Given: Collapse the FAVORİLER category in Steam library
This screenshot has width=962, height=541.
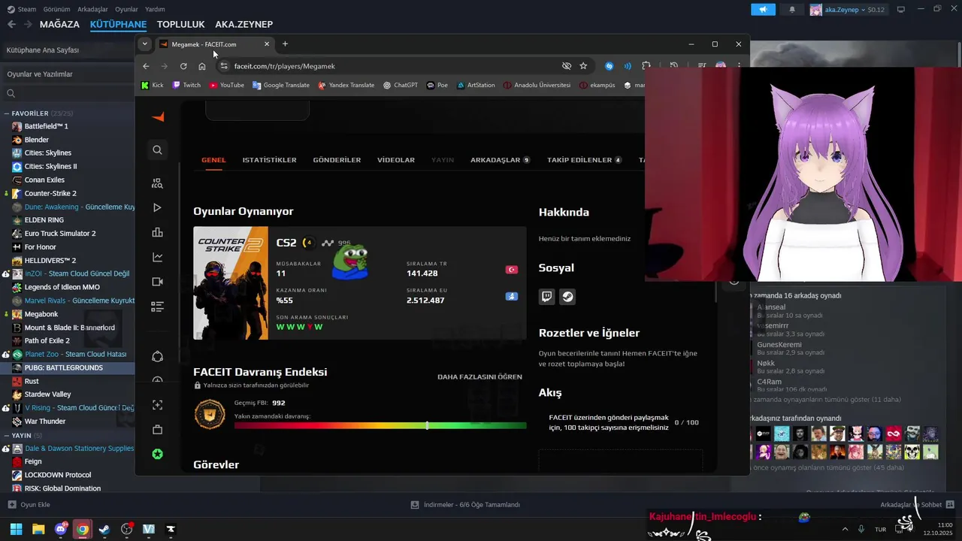Looking at the screenshot, I should tap(7, 113).
